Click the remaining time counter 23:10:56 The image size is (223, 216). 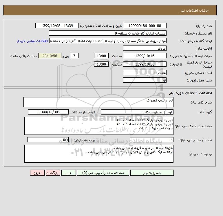pyautogui.click(x=50, y=56)
